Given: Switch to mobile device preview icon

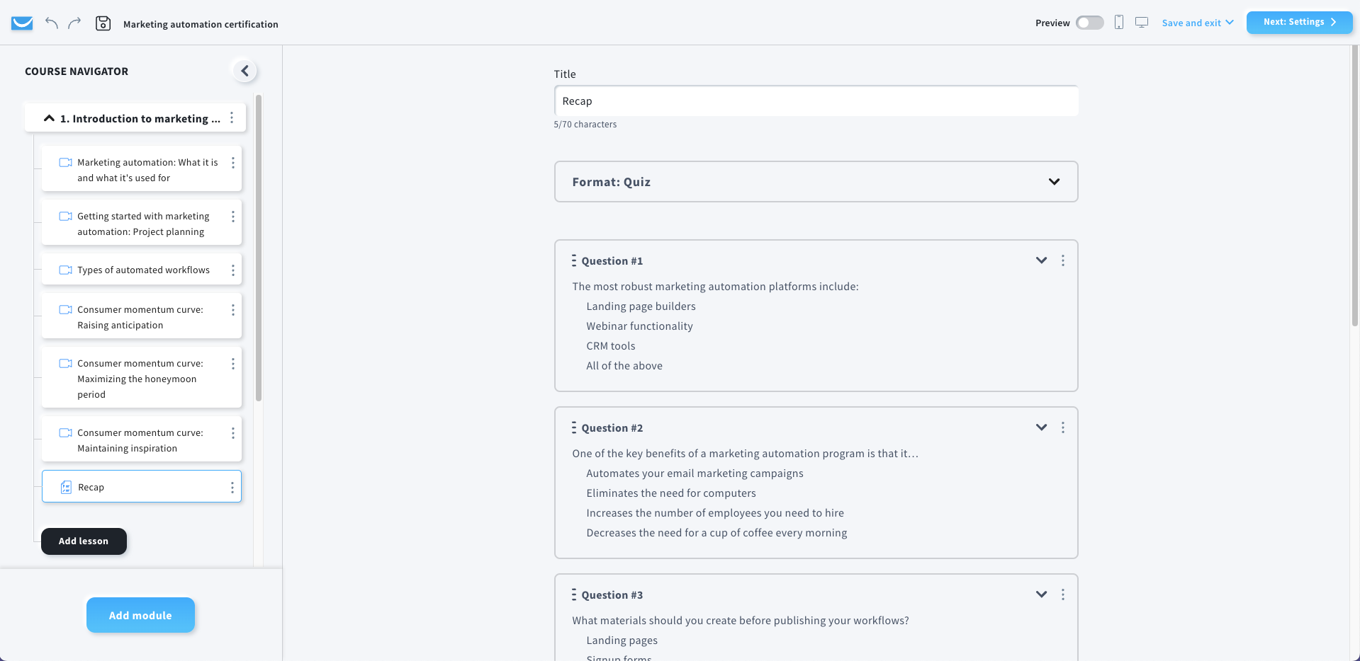Looking at the screenshot, I should point(1119,23).
